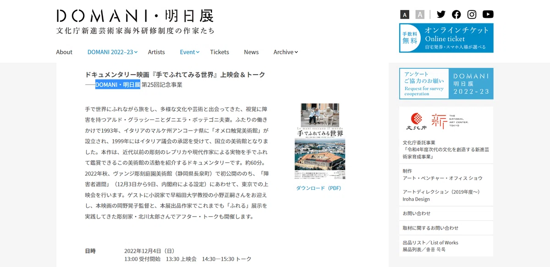Open the Online ticket banner
550x267 pixels.
tap(447, 38)
